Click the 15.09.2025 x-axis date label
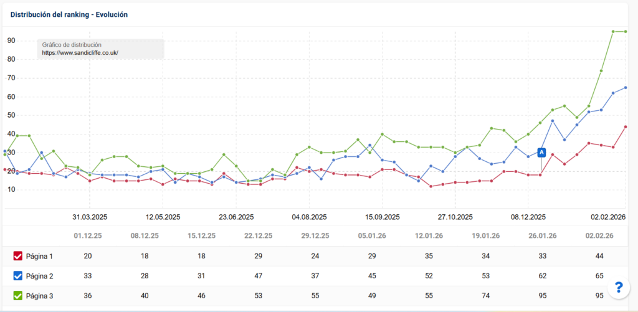The image size is (638, 312). [x=382, y=217]
